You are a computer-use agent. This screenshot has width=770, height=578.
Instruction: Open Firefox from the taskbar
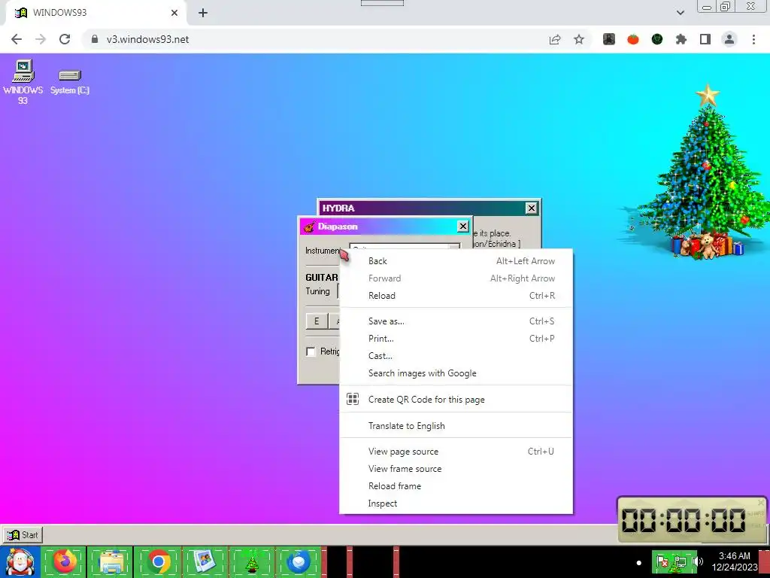click(x=65, y=561)
